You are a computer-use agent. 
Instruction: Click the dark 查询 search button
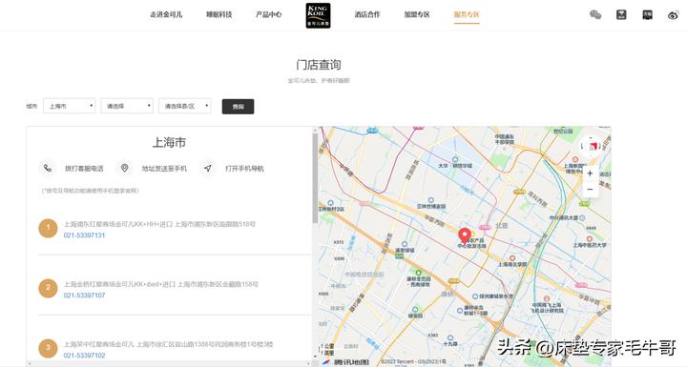pos(238,107)
